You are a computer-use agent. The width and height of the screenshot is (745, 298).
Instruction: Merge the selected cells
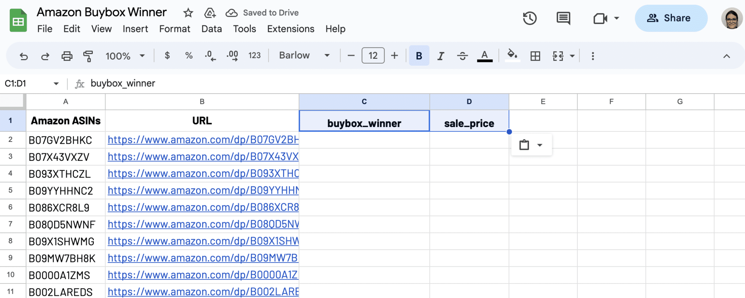pyautogui.click(x=558, y=56)
